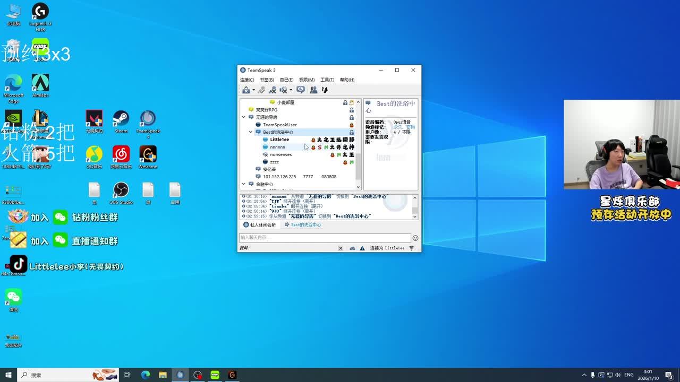Click the 密码 channel flag link
This screenshot has height=382, width=680.
411,127
